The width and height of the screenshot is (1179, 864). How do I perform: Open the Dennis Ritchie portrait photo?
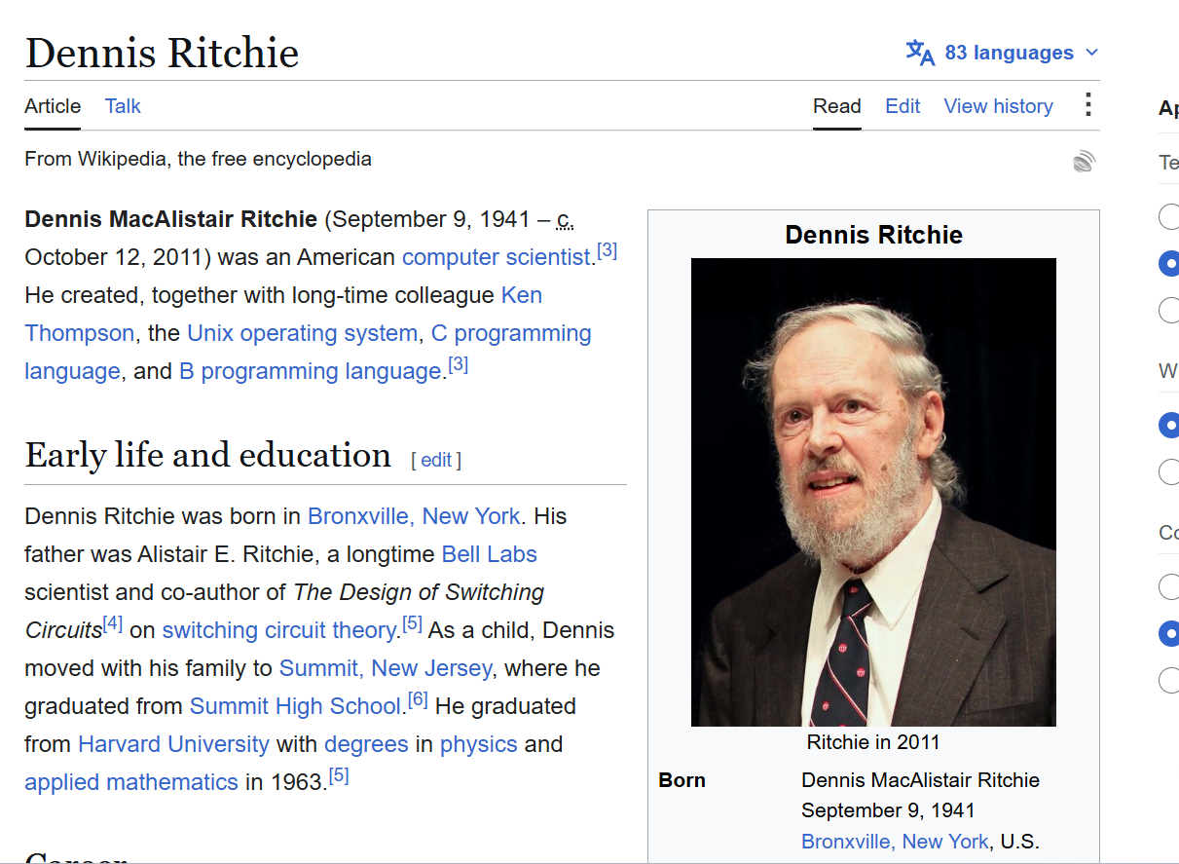coord(873,492)
